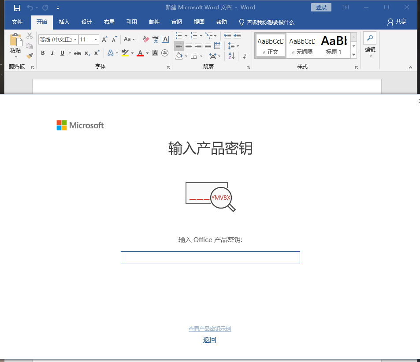The width and height of the screenshot is (420, 362).
Task: Switch to the 布局 tab
Action: coord(109,22)
